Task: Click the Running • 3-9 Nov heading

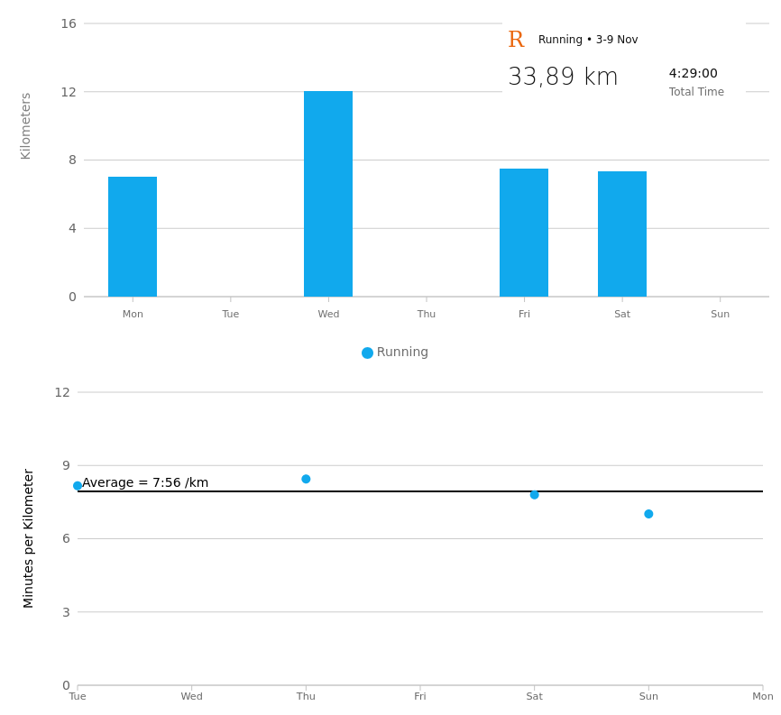Action: pyautogui.click(x=588, y=40)
